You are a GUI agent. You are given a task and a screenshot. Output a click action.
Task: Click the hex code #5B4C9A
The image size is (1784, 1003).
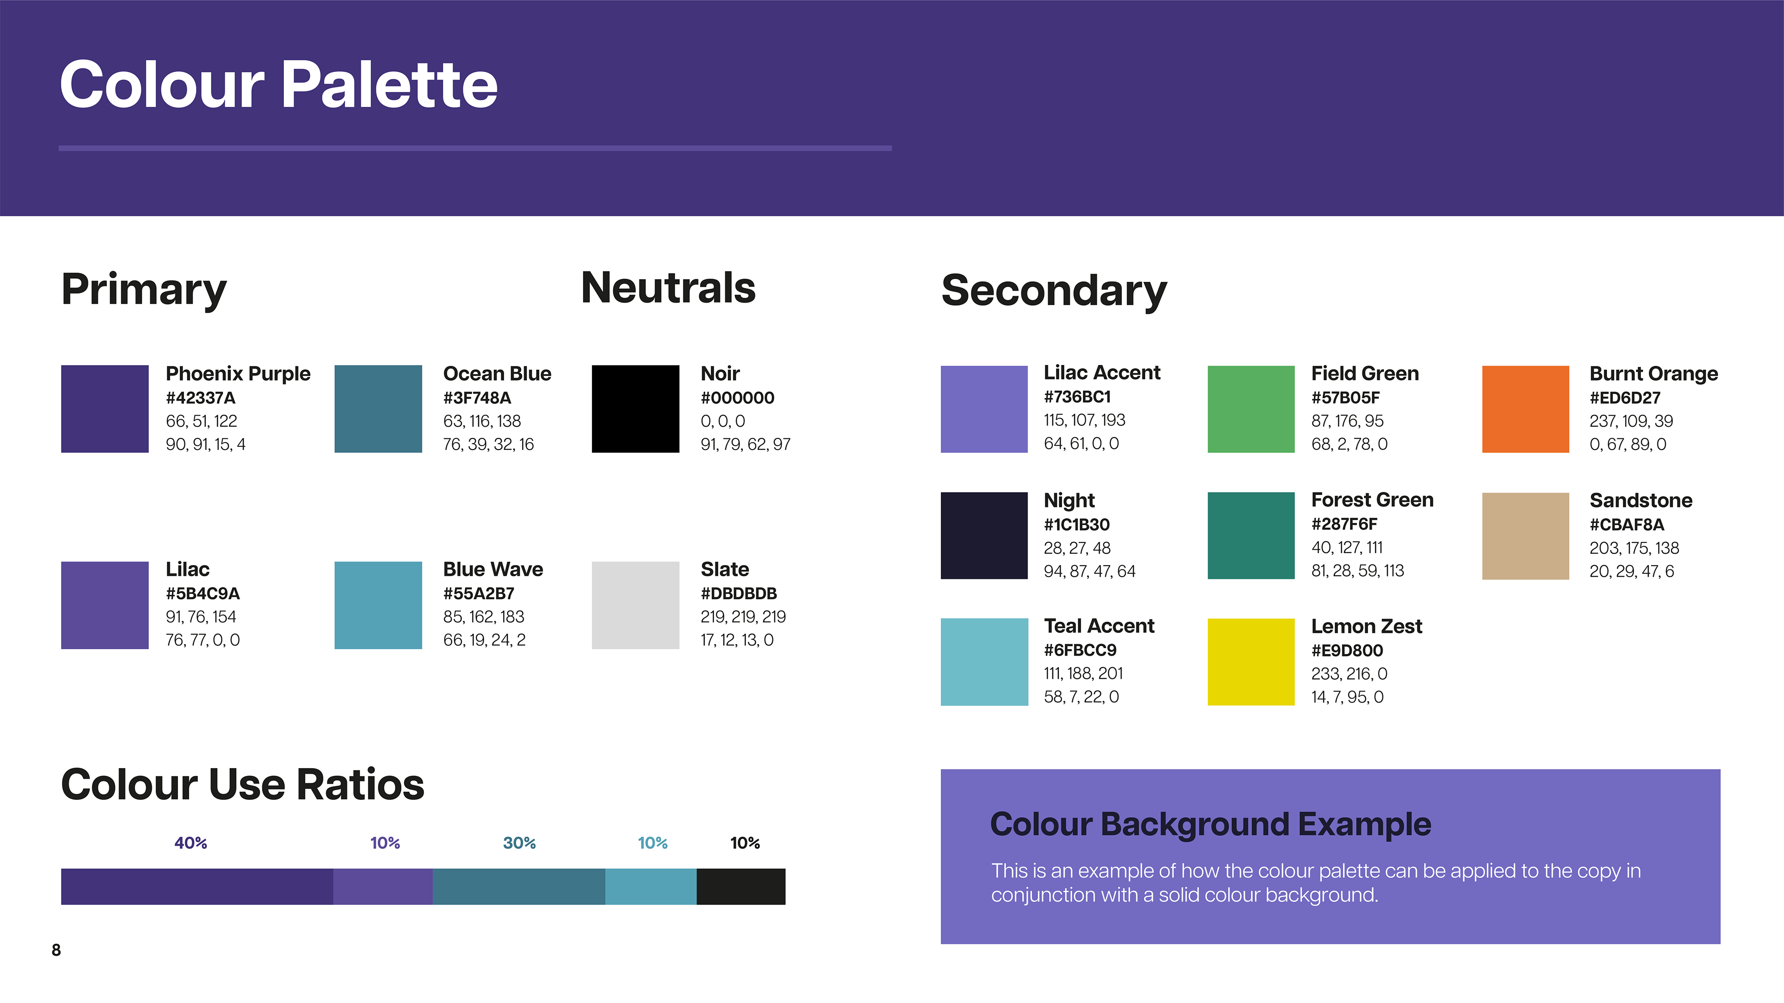click(x=203, y=594)
